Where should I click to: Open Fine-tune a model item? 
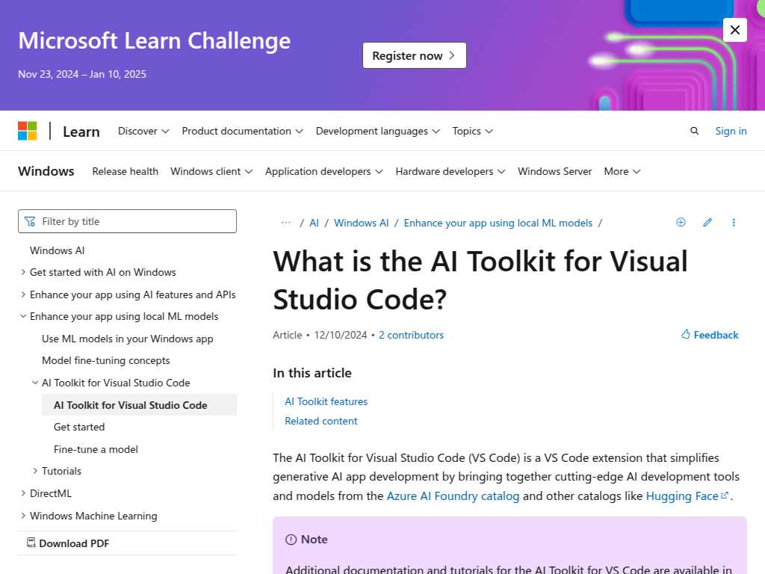pyautogui.click(x=96, y=449)
